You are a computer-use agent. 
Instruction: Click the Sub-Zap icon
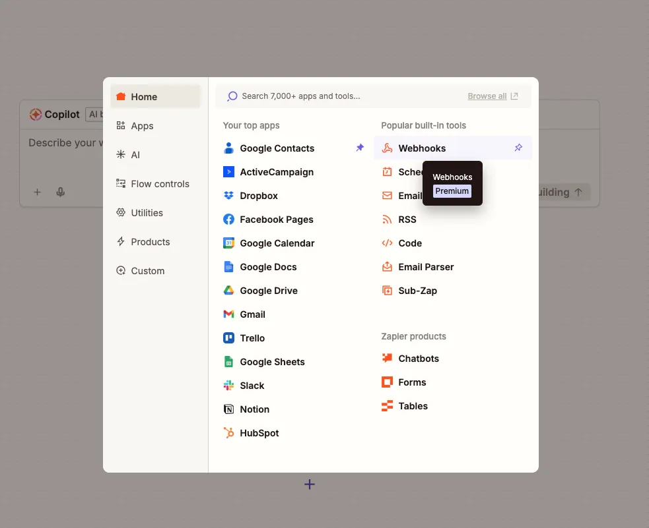[x=387, y=291]
